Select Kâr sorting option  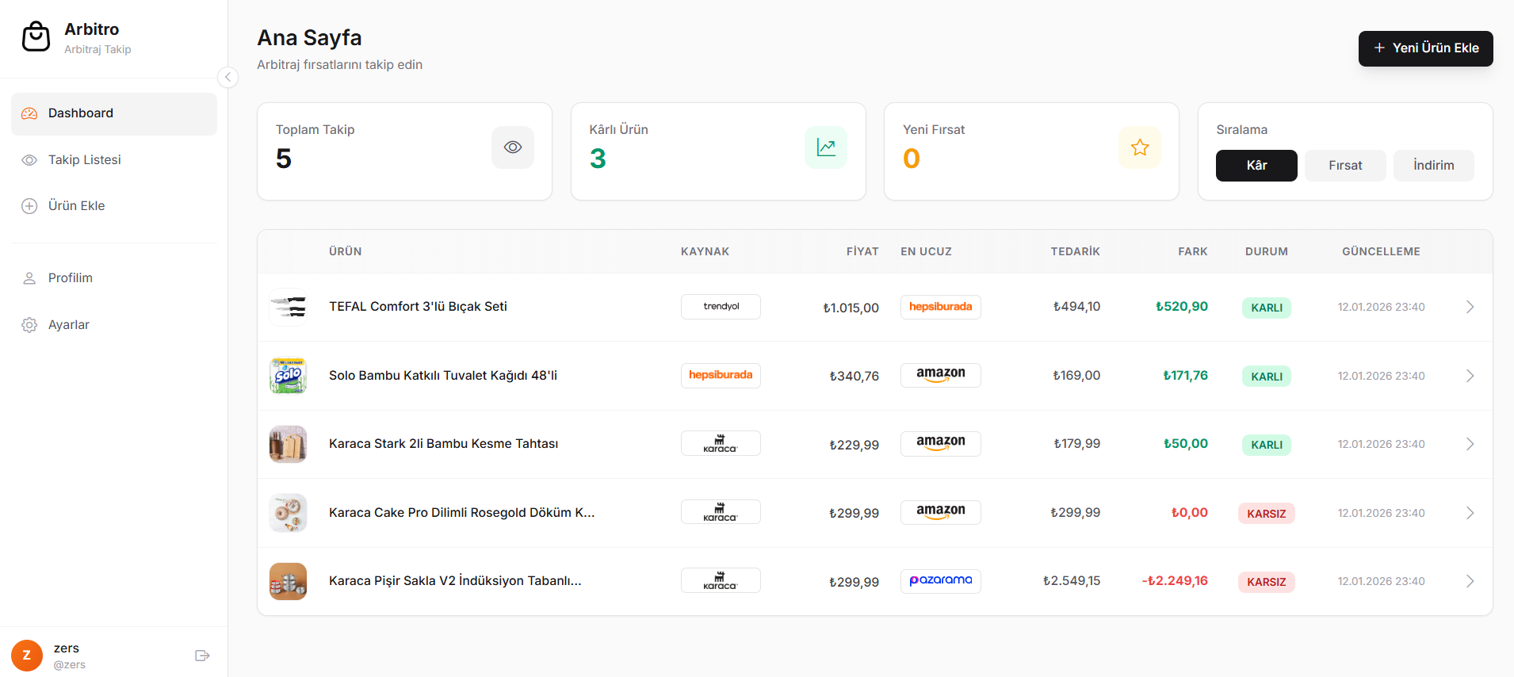tap(1256, 166)
